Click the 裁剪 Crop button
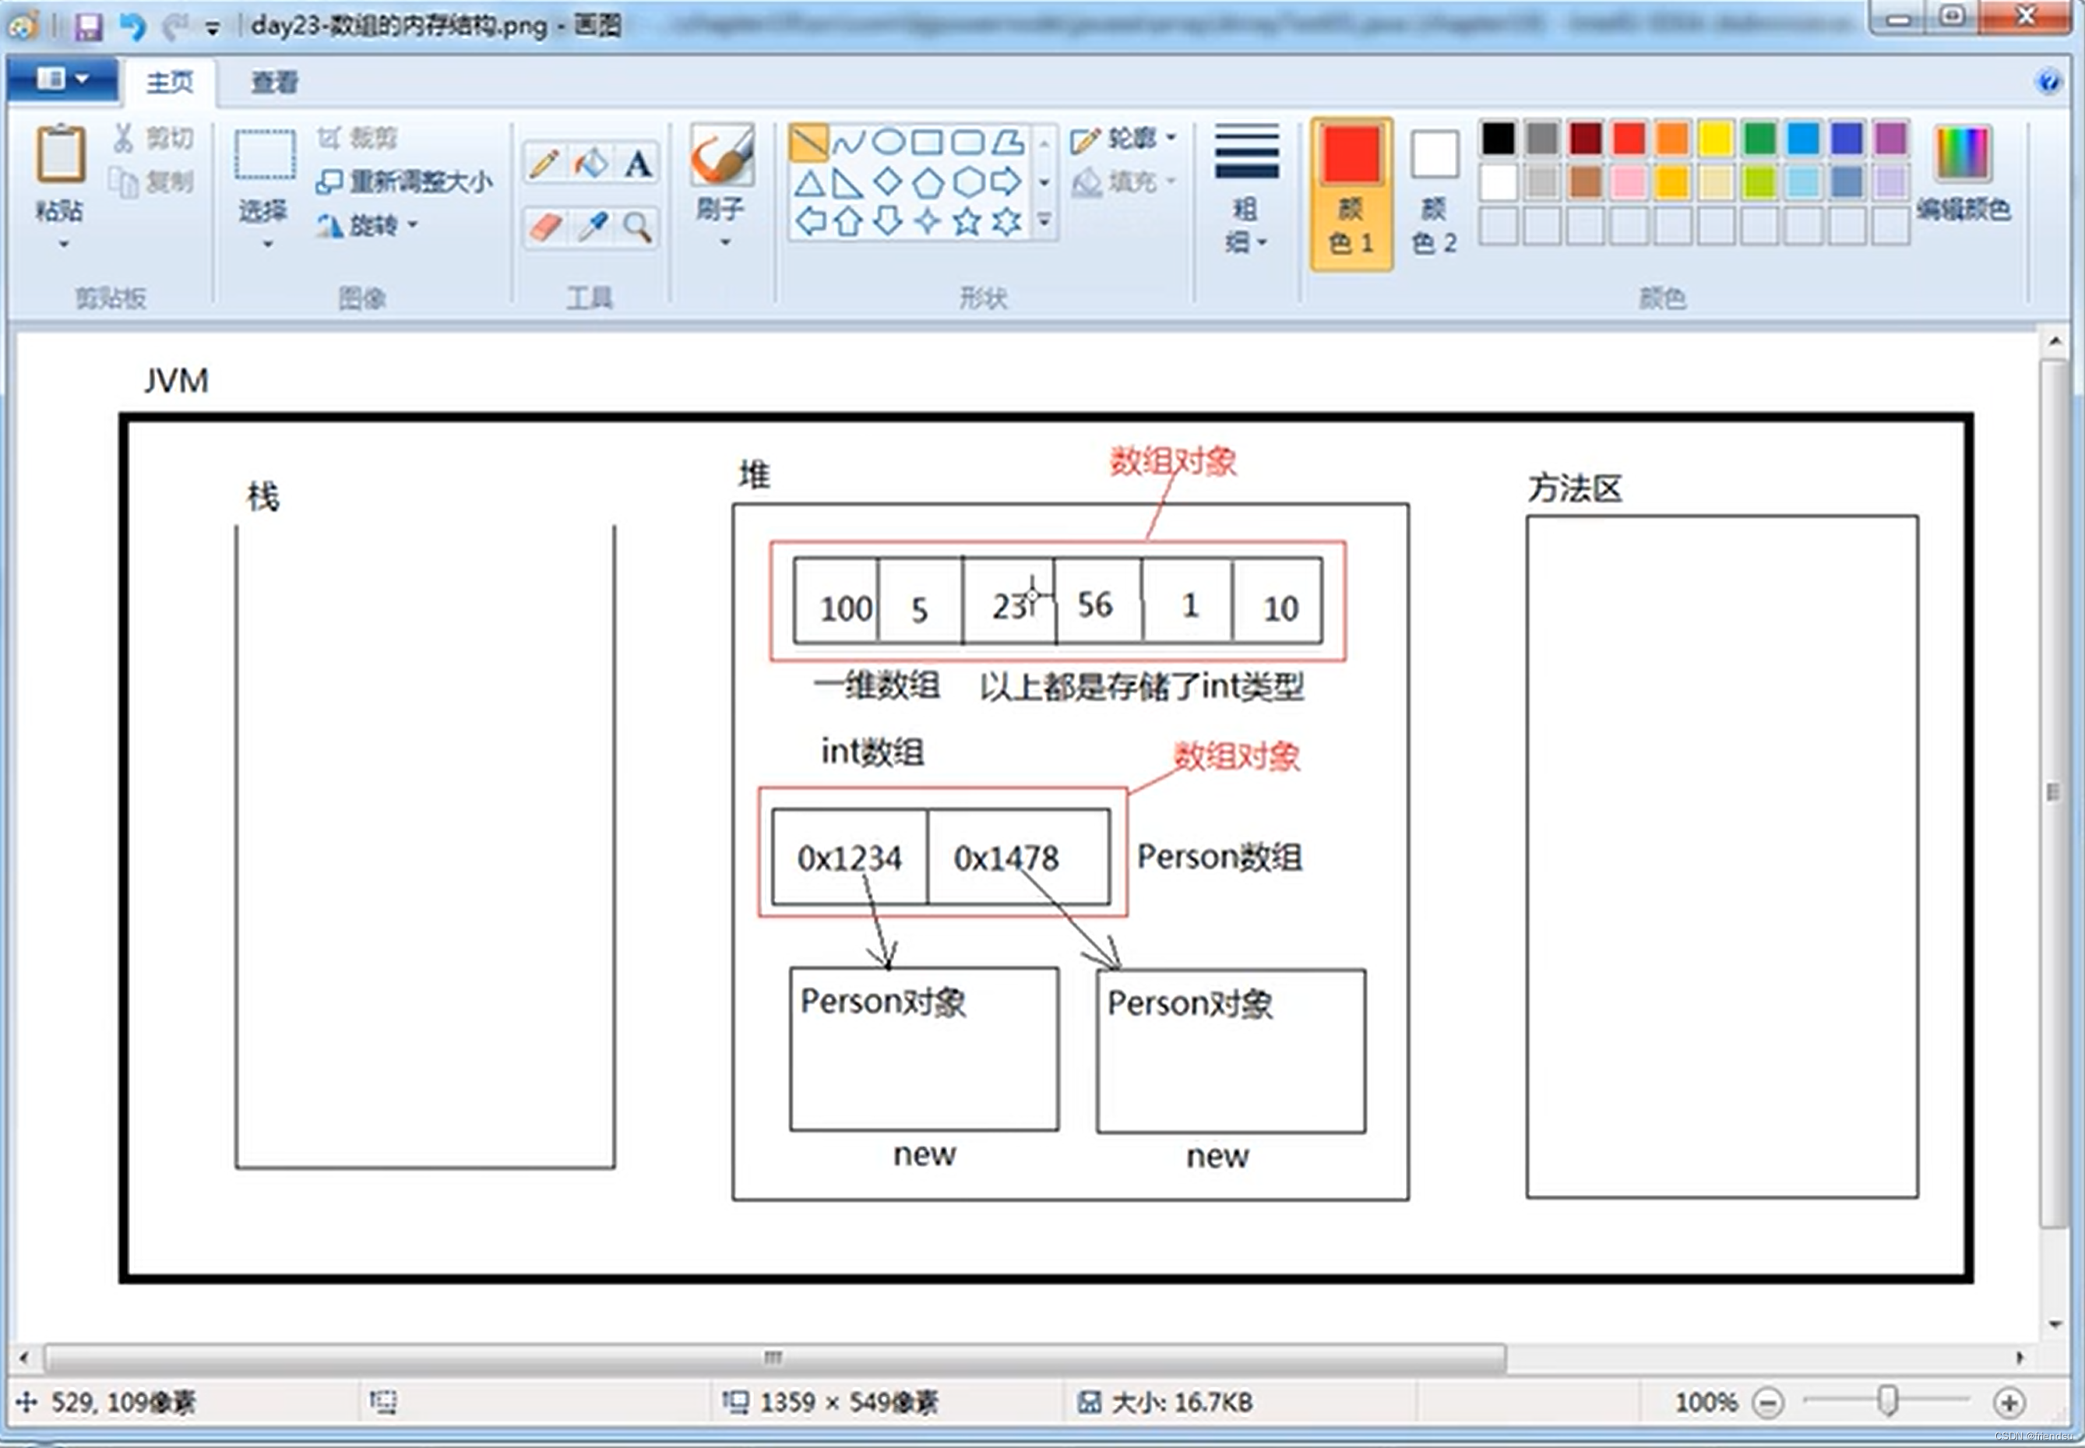 (x=357, y=138)
